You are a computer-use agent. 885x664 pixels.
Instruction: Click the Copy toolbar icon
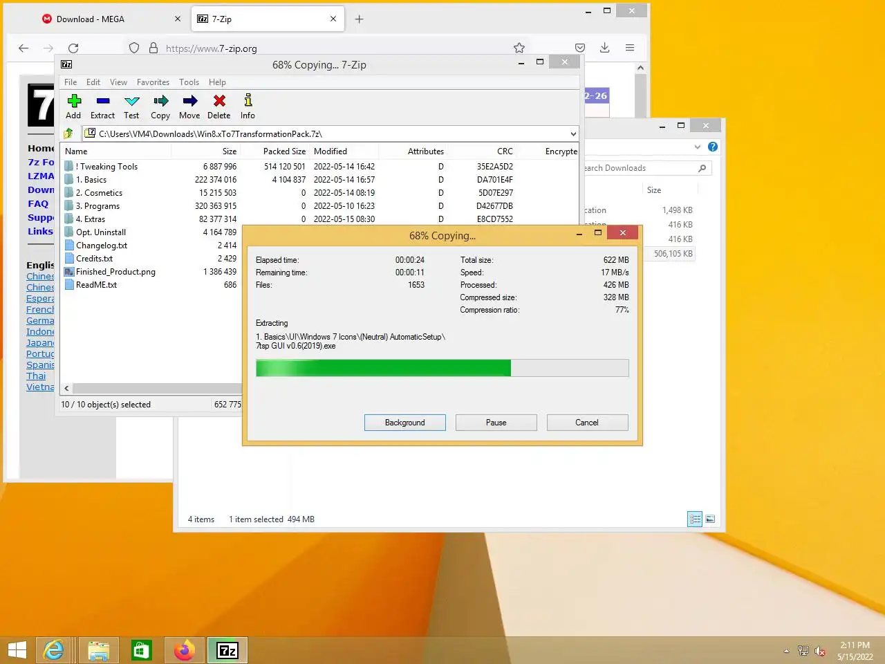160,107
